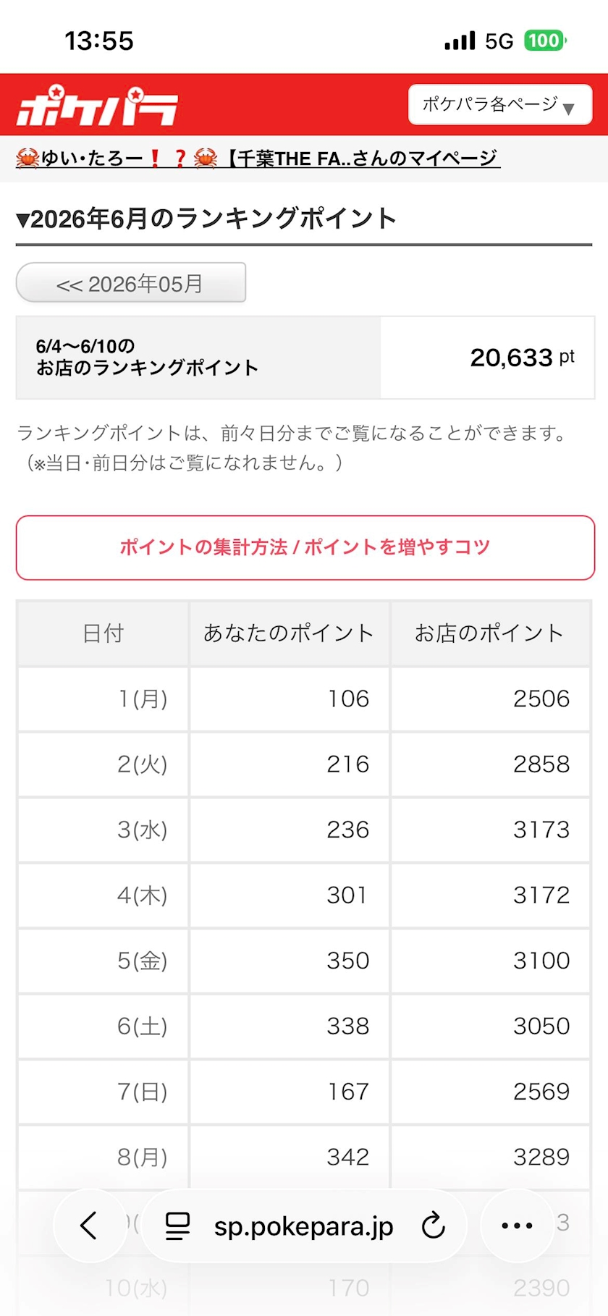
Task: Tap the 13:55 clock in the status bar
Action: 99,41
